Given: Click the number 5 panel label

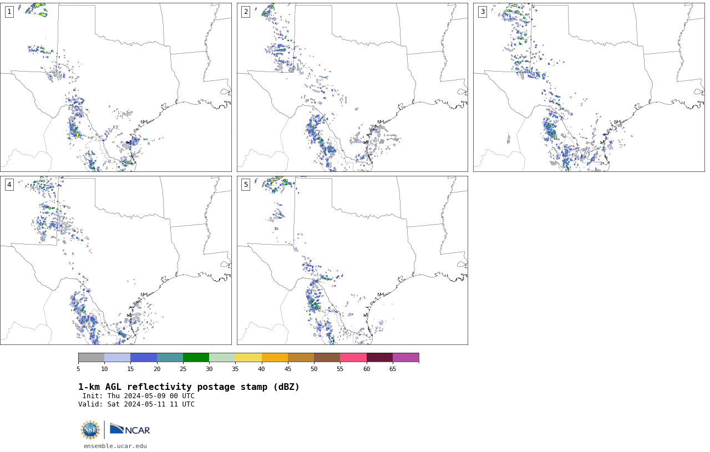Looking at the screenshot, I should pos(246,185).
